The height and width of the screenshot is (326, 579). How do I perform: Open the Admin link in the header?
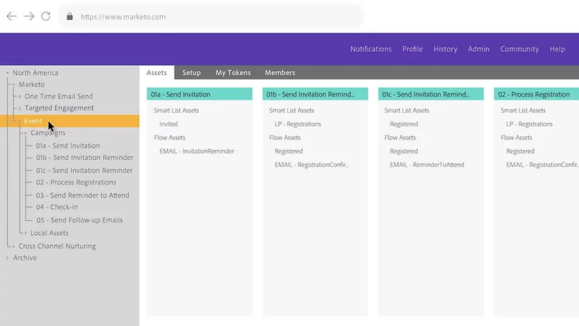[479, 49]
